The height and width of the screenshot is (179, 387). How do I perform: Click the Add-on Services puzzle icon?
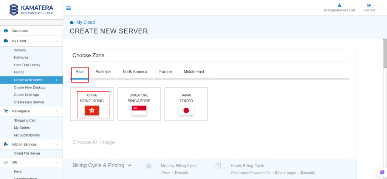[6, 144]
